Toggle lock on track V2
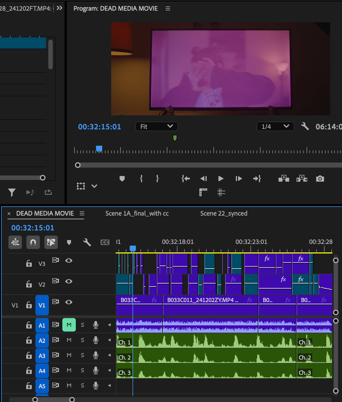The height and width of the screenshot is (402, 342). coord(29,284)
